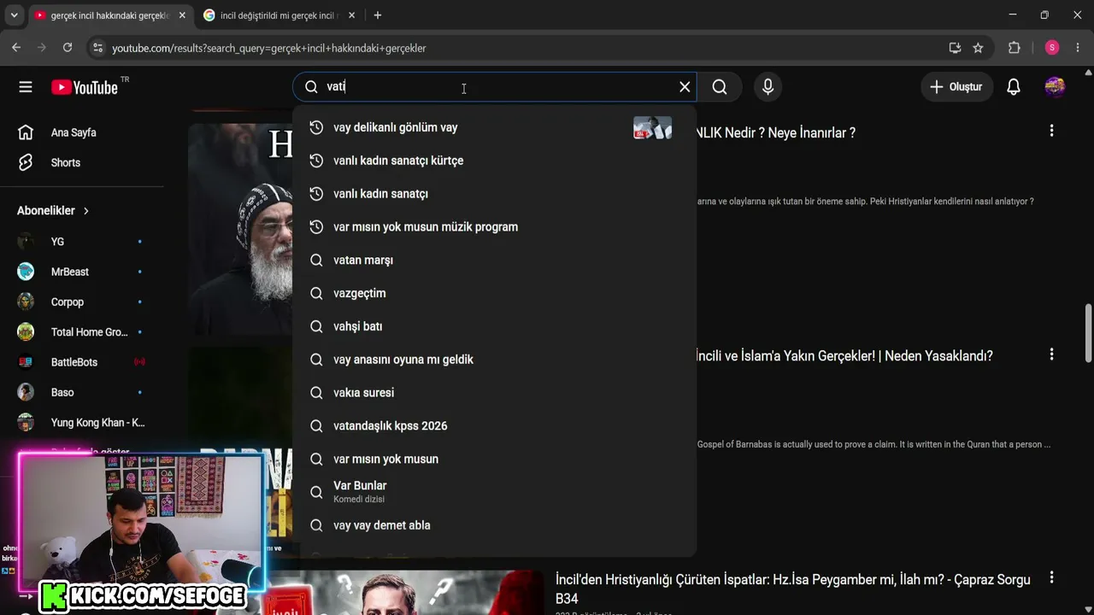Open the Chrome profile avatar

pyautogui.click(x=1052, y=48)
